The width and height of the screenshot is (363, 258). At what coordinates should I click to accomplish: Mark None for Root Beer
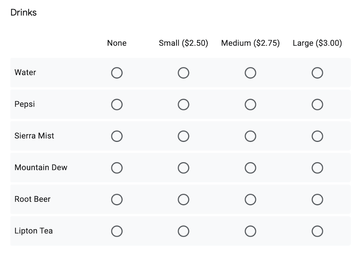point(117,200)
